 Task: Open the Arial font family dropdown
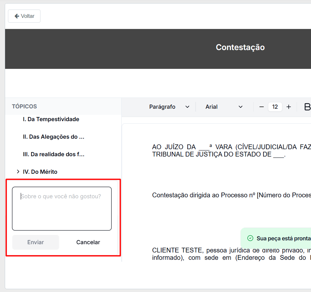coord(224,107)
